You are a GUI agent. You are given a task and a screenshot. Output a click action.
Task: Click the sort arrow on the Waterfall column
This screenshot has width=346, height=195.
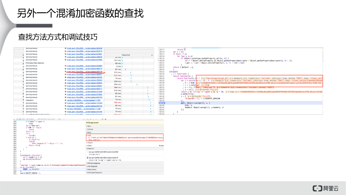pos(152,55)
